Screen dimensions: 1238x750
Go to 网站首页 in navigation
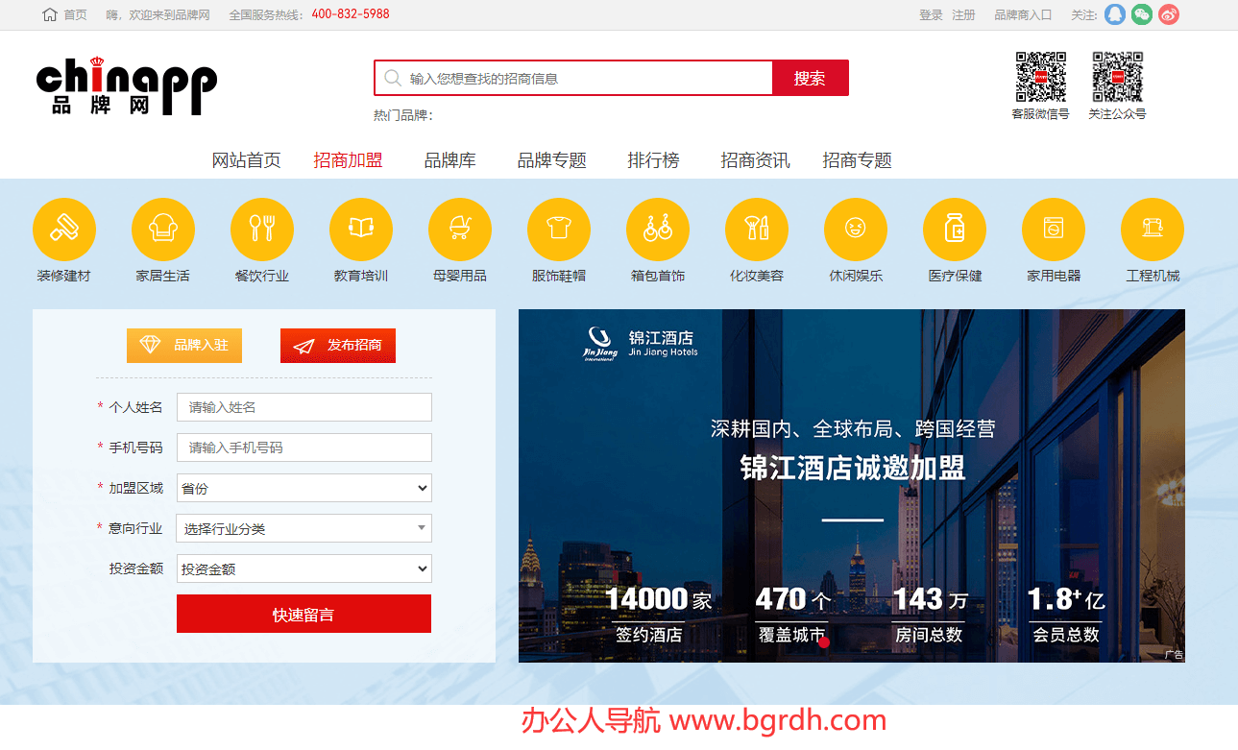[x=247, y=160]
